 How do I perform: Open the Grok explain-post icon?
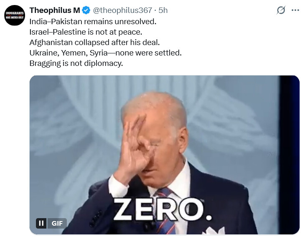pyautogui.click(x=281, y=10)
